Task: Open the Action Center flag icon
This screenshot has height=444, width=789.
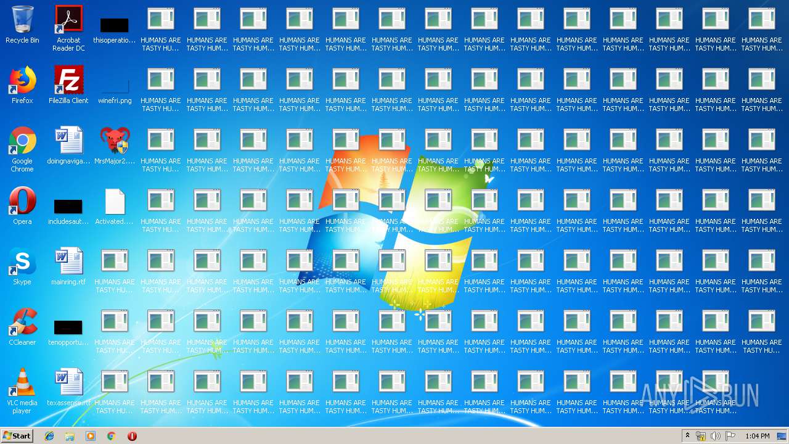Action: [x=730, y=436]
